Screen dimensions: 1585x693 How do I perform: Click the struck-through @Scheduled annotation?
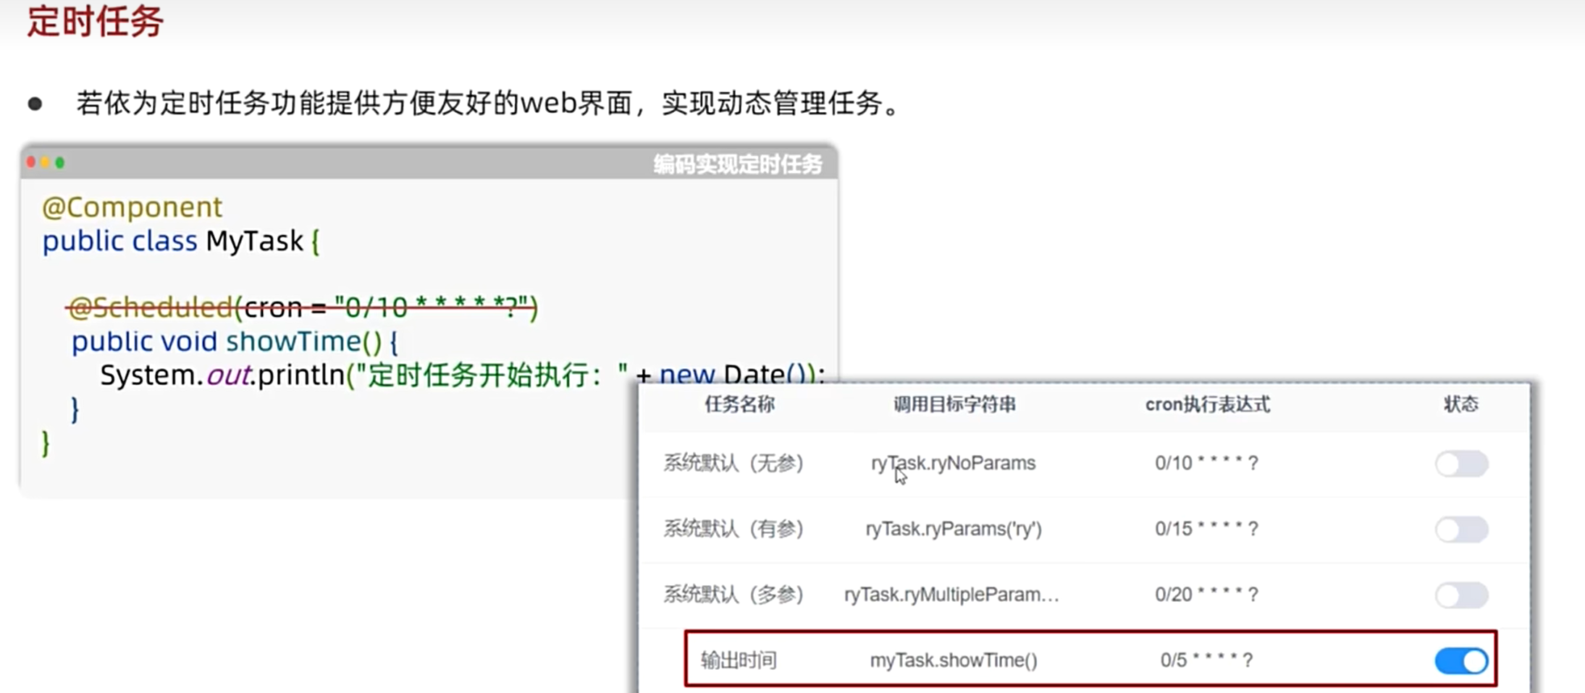tap(302, 307)
